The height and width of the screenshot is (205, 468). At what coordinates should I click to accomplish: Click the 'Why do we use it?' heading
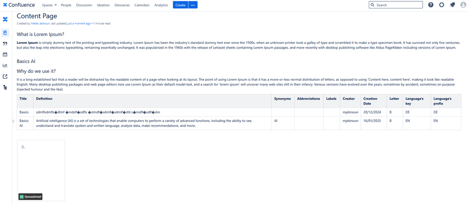point(36,71)
